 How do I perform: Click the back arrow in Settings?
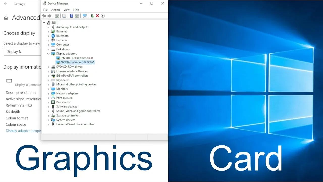[5, 4]
